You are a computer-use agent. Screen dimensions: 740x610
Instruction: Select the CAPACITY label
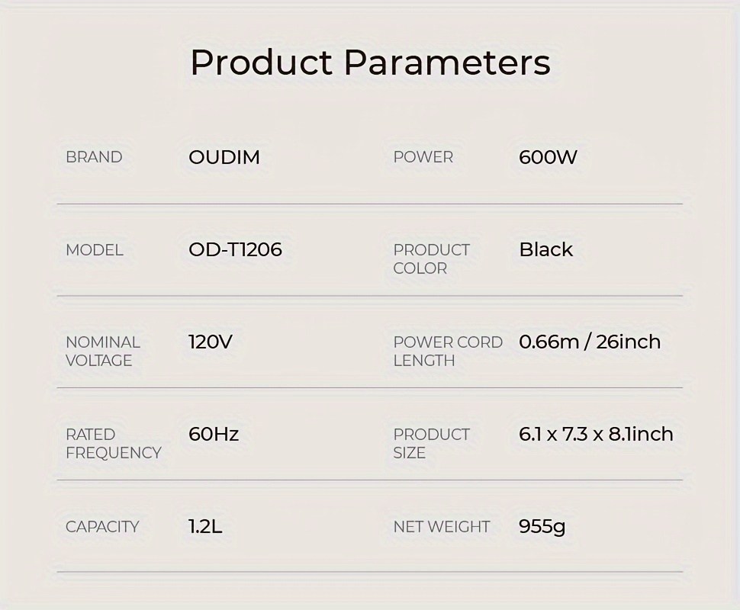point(102,526)
